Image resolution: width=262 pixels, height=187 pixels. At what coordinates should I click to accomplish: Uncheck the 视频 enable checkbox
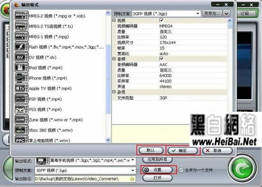[x=161, y=20]
